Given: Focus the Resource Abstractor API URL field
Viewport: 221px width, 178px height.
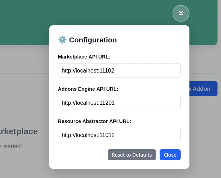Looking at the screenshot, I should 119,135.
